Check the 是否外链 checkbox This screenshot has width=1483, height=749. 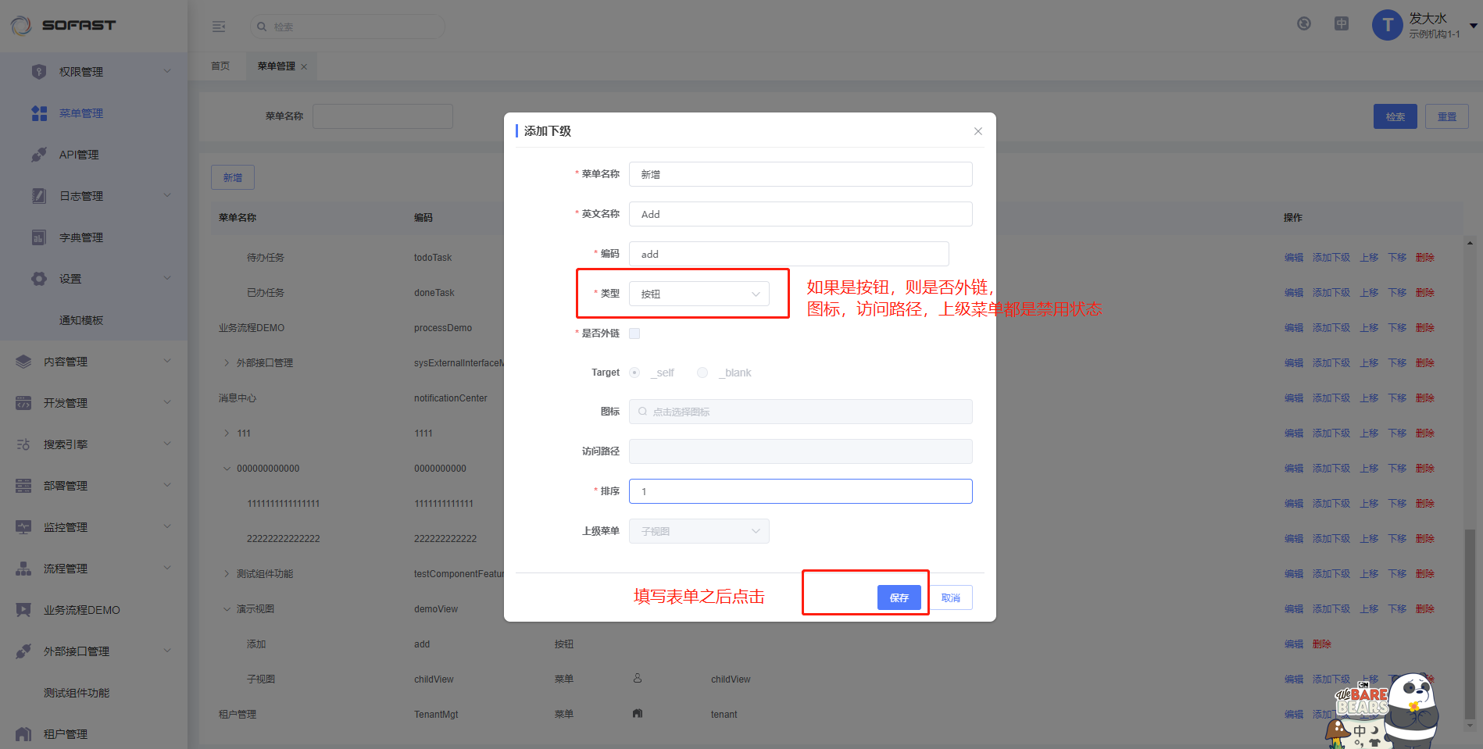(634, 333)
